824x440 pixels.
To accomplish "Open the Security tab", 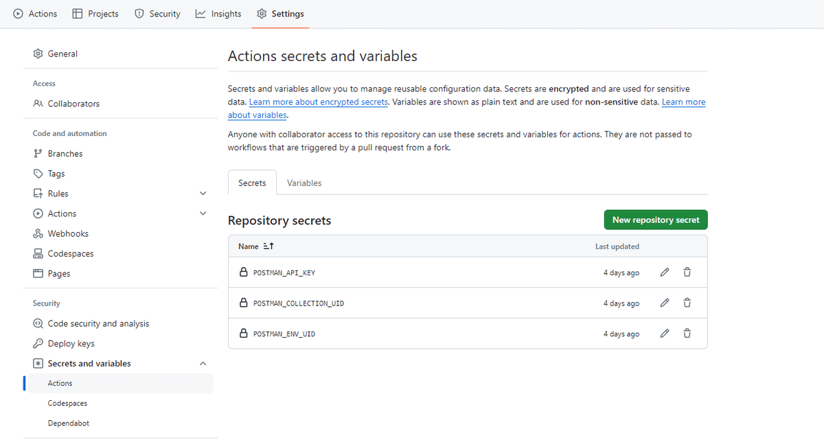I will [x=157, y=13].
